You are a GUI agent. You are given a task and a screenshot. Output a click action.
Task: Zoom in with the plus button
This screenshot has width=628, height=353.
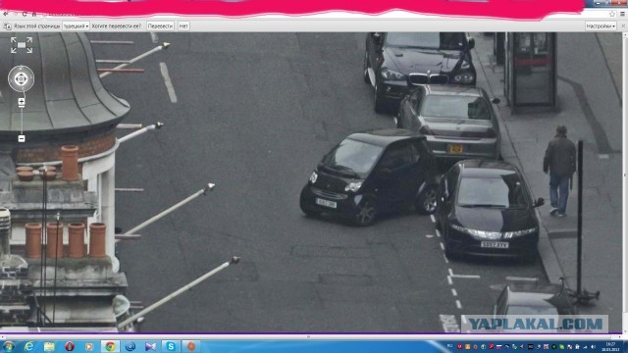tap(22, 102)
